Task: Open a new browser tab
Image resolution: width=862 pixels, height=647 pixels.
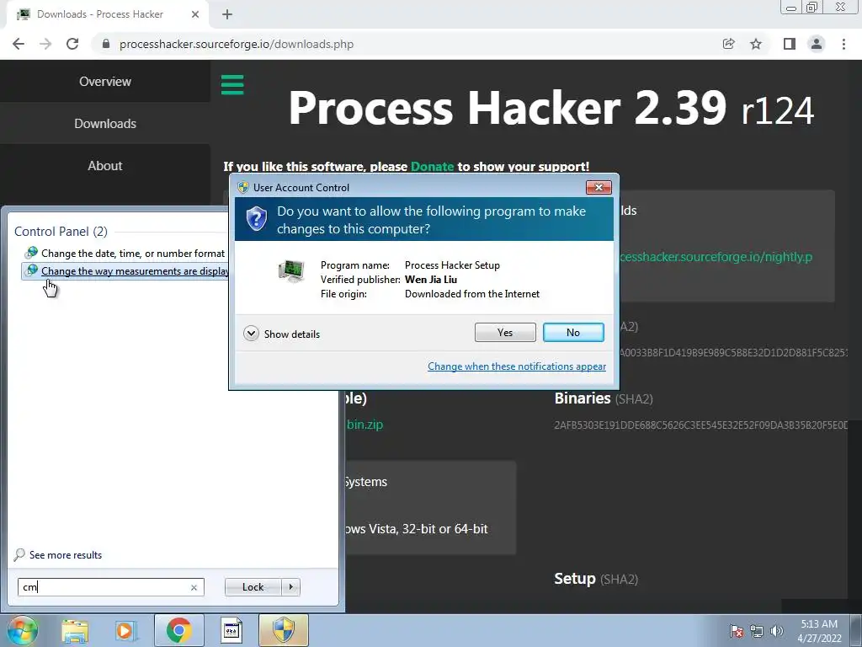Action: [x=227, y=15]
